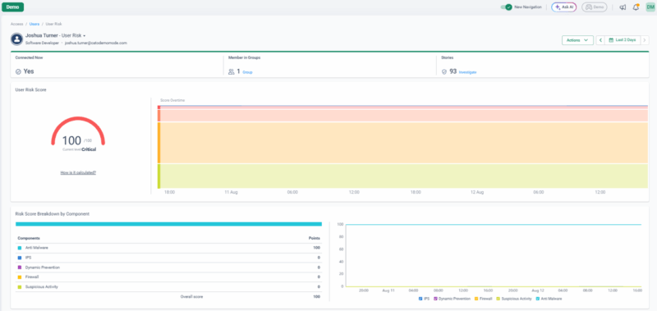This screenshot has height=311, width=657.
Task: Open the Last 2 Days date picker
Action: (x=623, y=40)
